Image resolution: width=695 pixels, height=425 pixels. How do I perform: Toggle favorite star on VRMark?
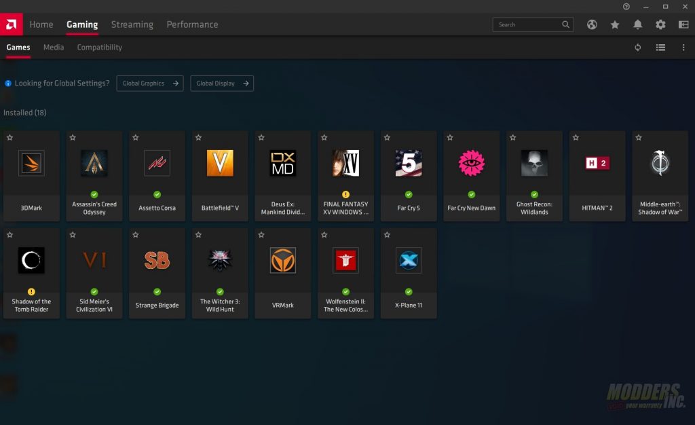pyautogui.click(x=261, y=235)
